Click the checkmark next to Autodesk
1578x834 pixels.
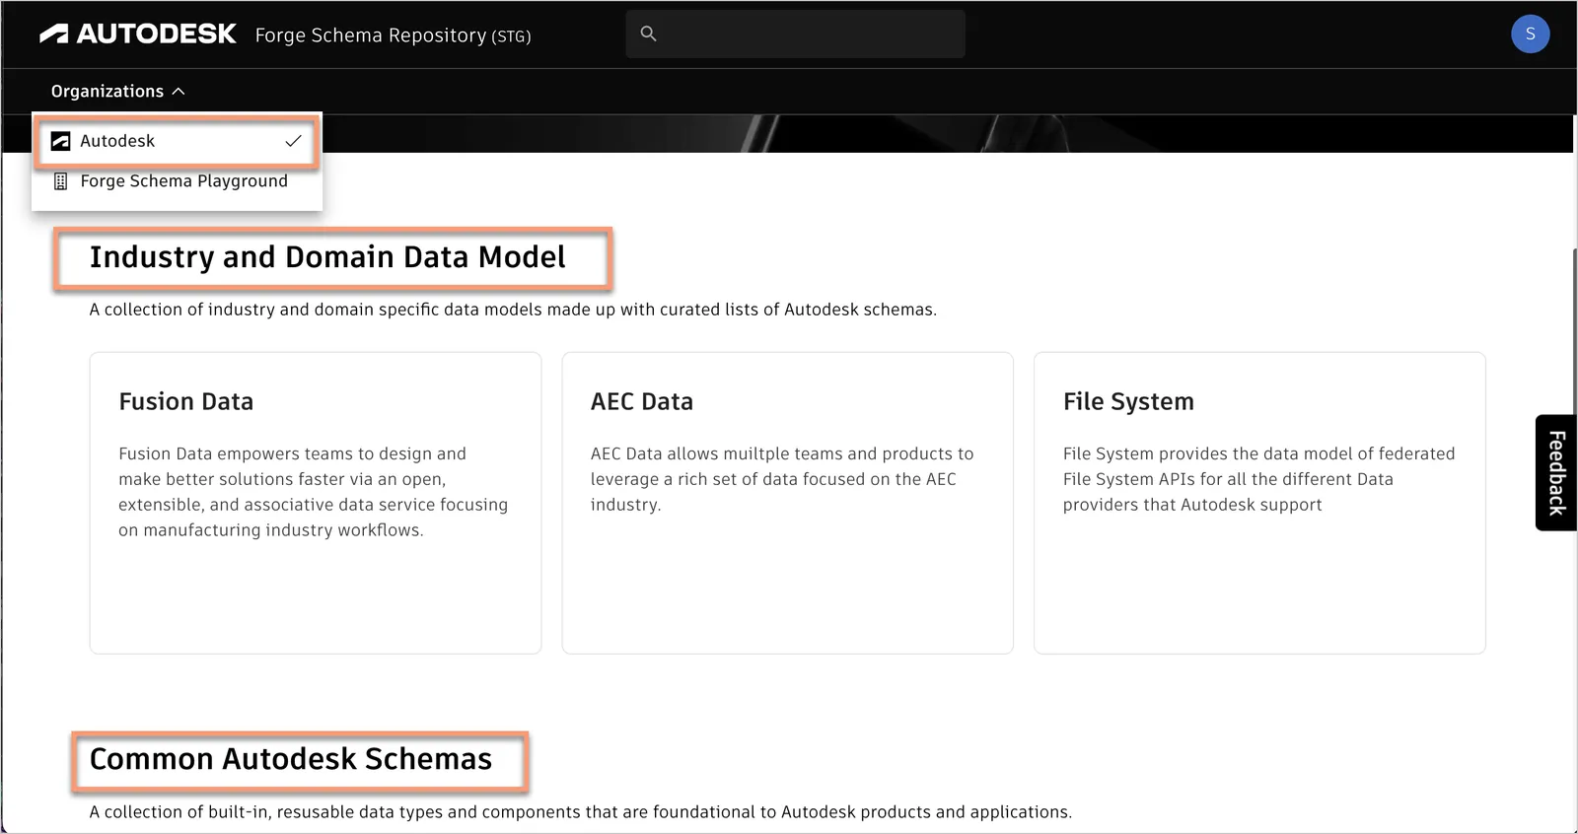tap(293, 141)
